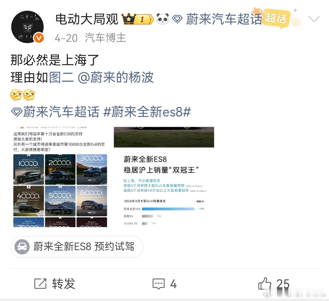Like the post with thumbs-up icon
Screen dimensions: 329x301
coord(265,284)
